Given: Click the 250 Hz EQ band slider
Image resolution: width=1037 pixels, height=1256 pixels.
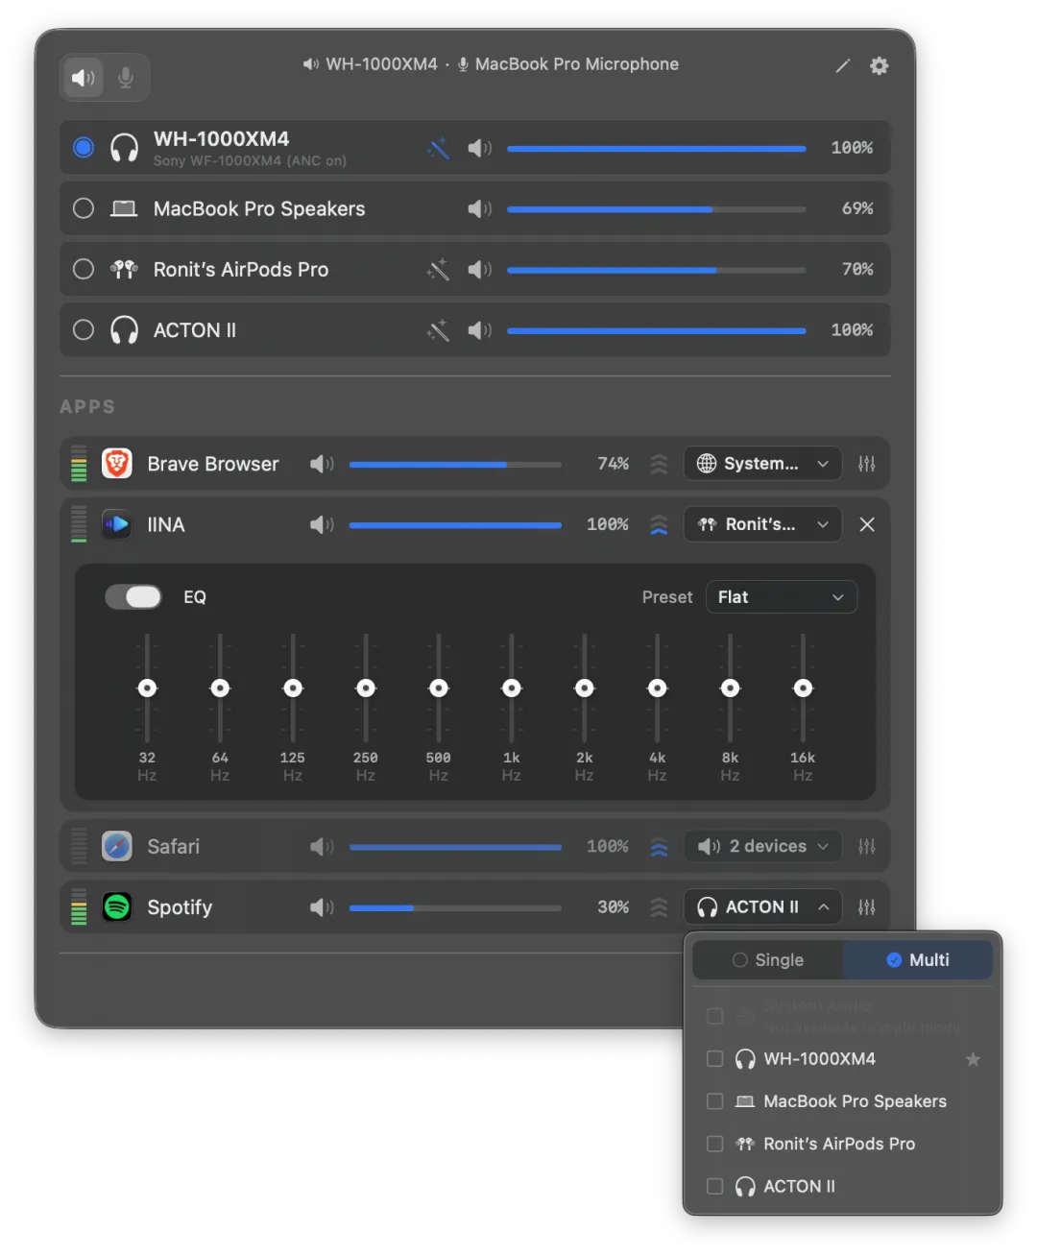Looking at the screenshot, I should click(366, 688).
